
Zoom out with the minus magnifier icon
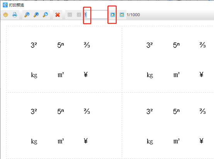(x=27, y=15)
